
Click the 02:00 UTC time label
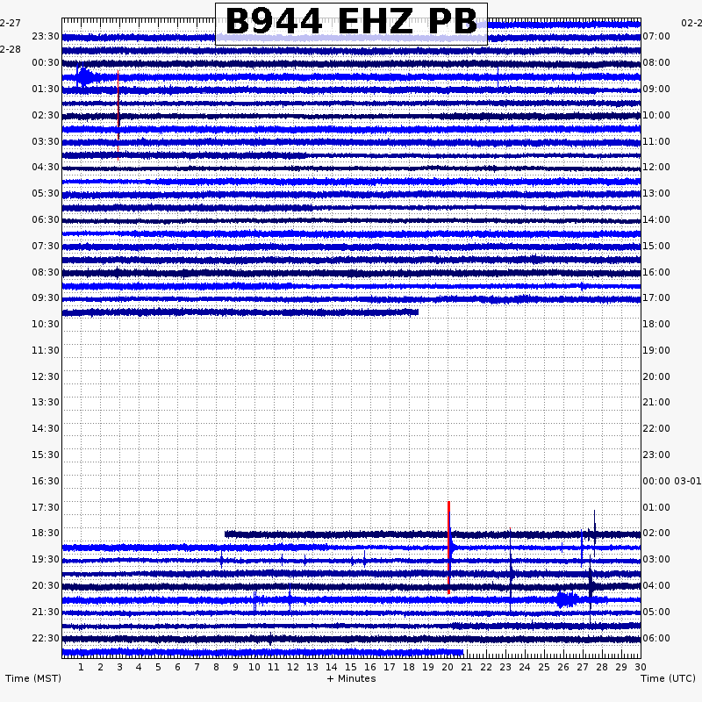point(656,534)
